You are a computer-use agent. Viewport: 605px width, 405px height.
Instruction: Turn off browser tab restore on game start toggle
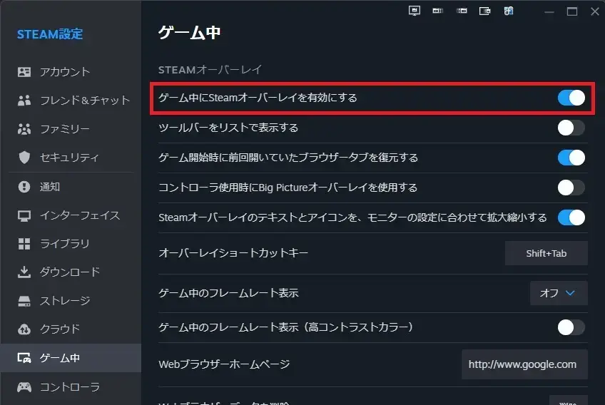(x=571, y=158)
